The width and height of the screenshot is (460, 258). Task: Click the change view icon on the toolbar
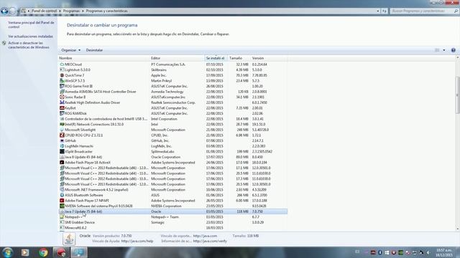[x=437, y=50]
